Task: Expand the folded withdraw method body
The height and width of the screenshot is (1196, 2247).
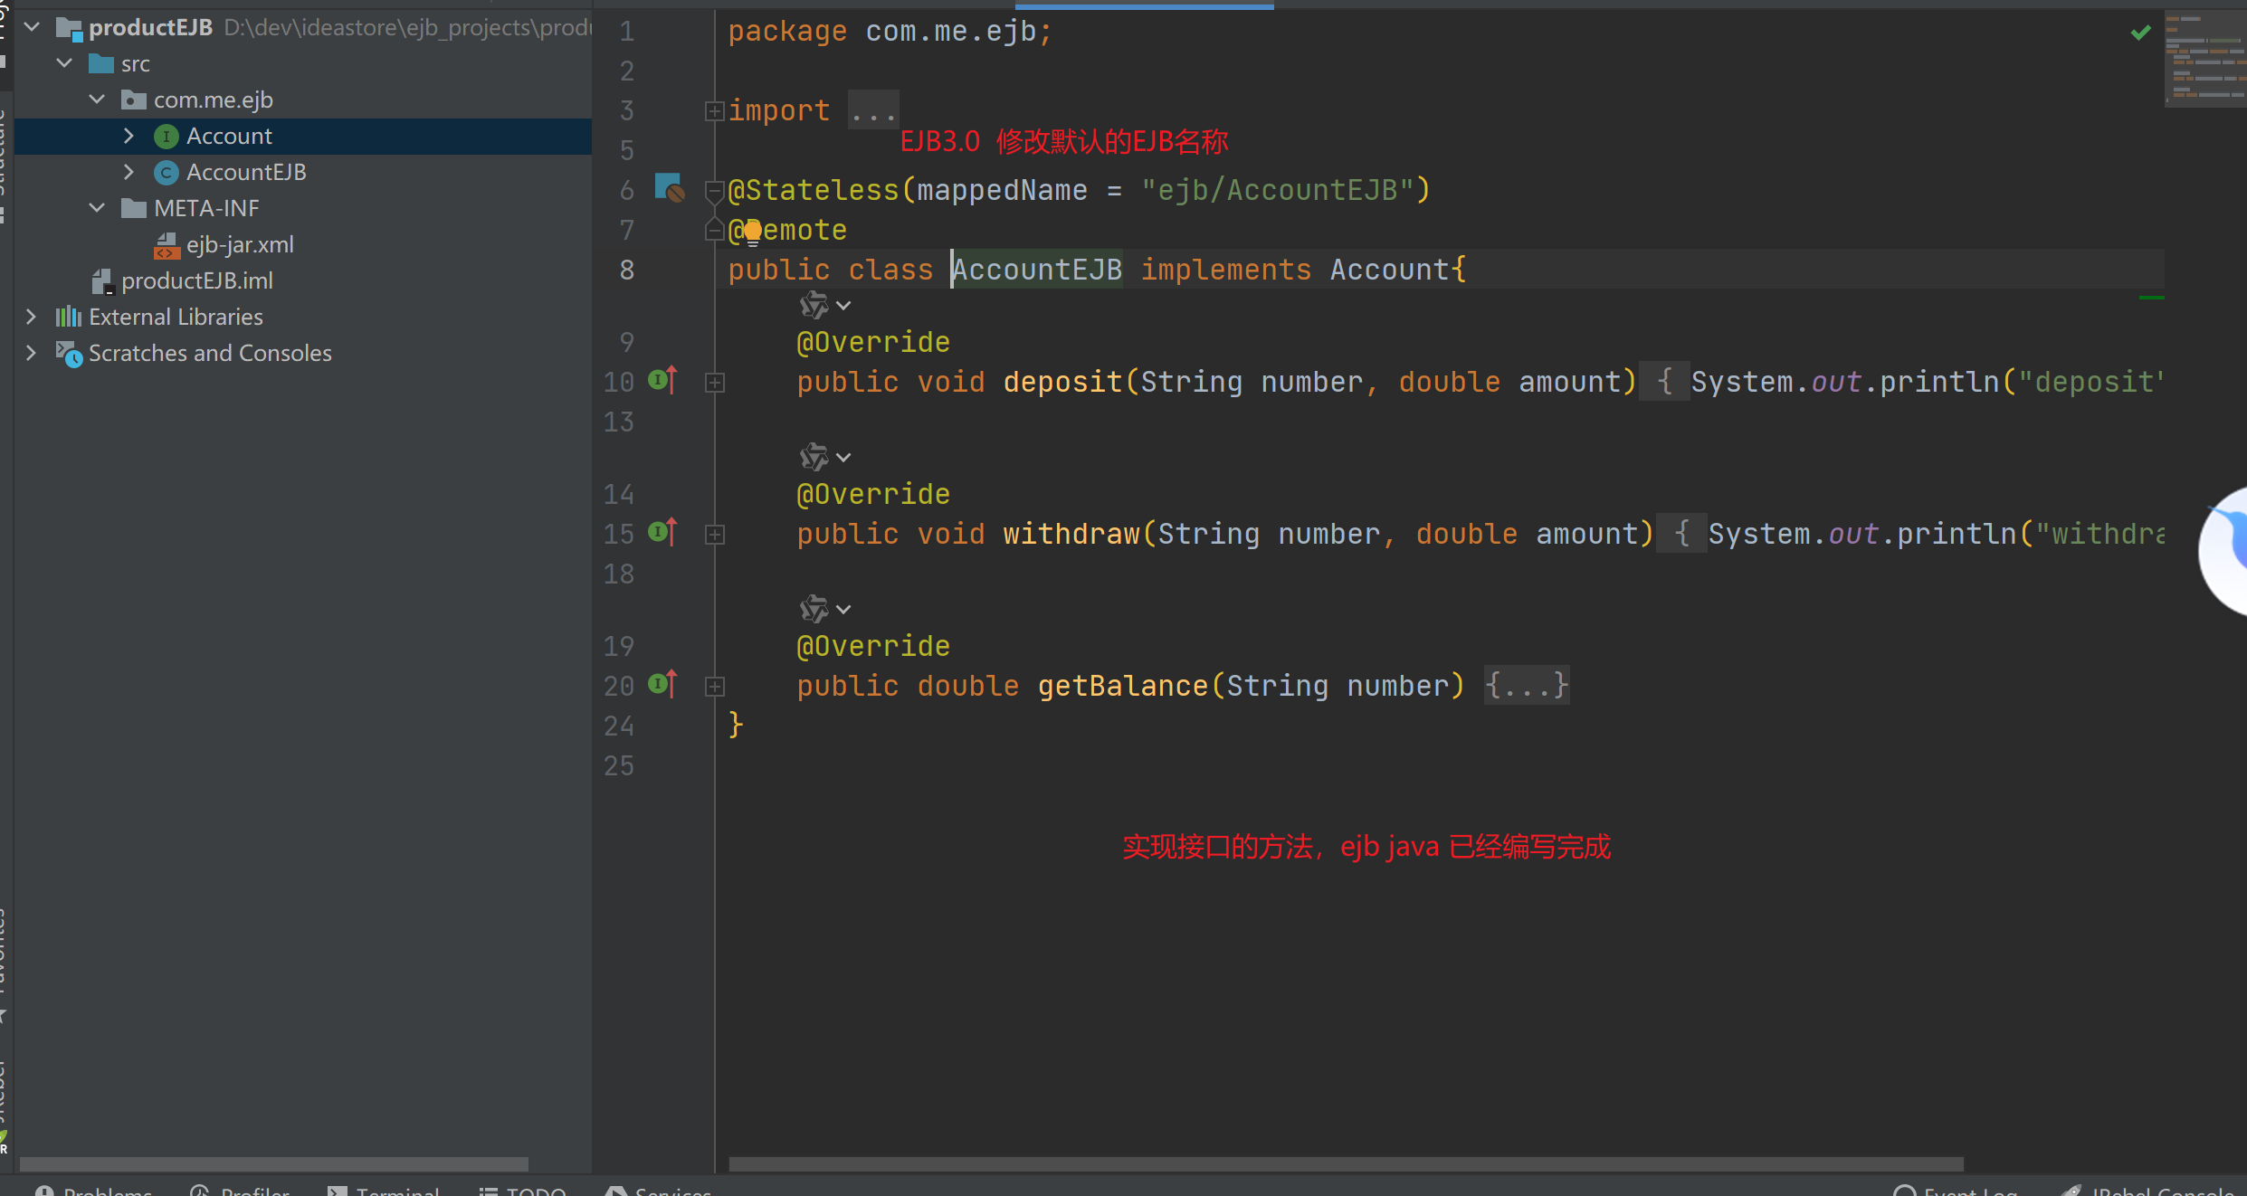Action: [x=714, y=535]
